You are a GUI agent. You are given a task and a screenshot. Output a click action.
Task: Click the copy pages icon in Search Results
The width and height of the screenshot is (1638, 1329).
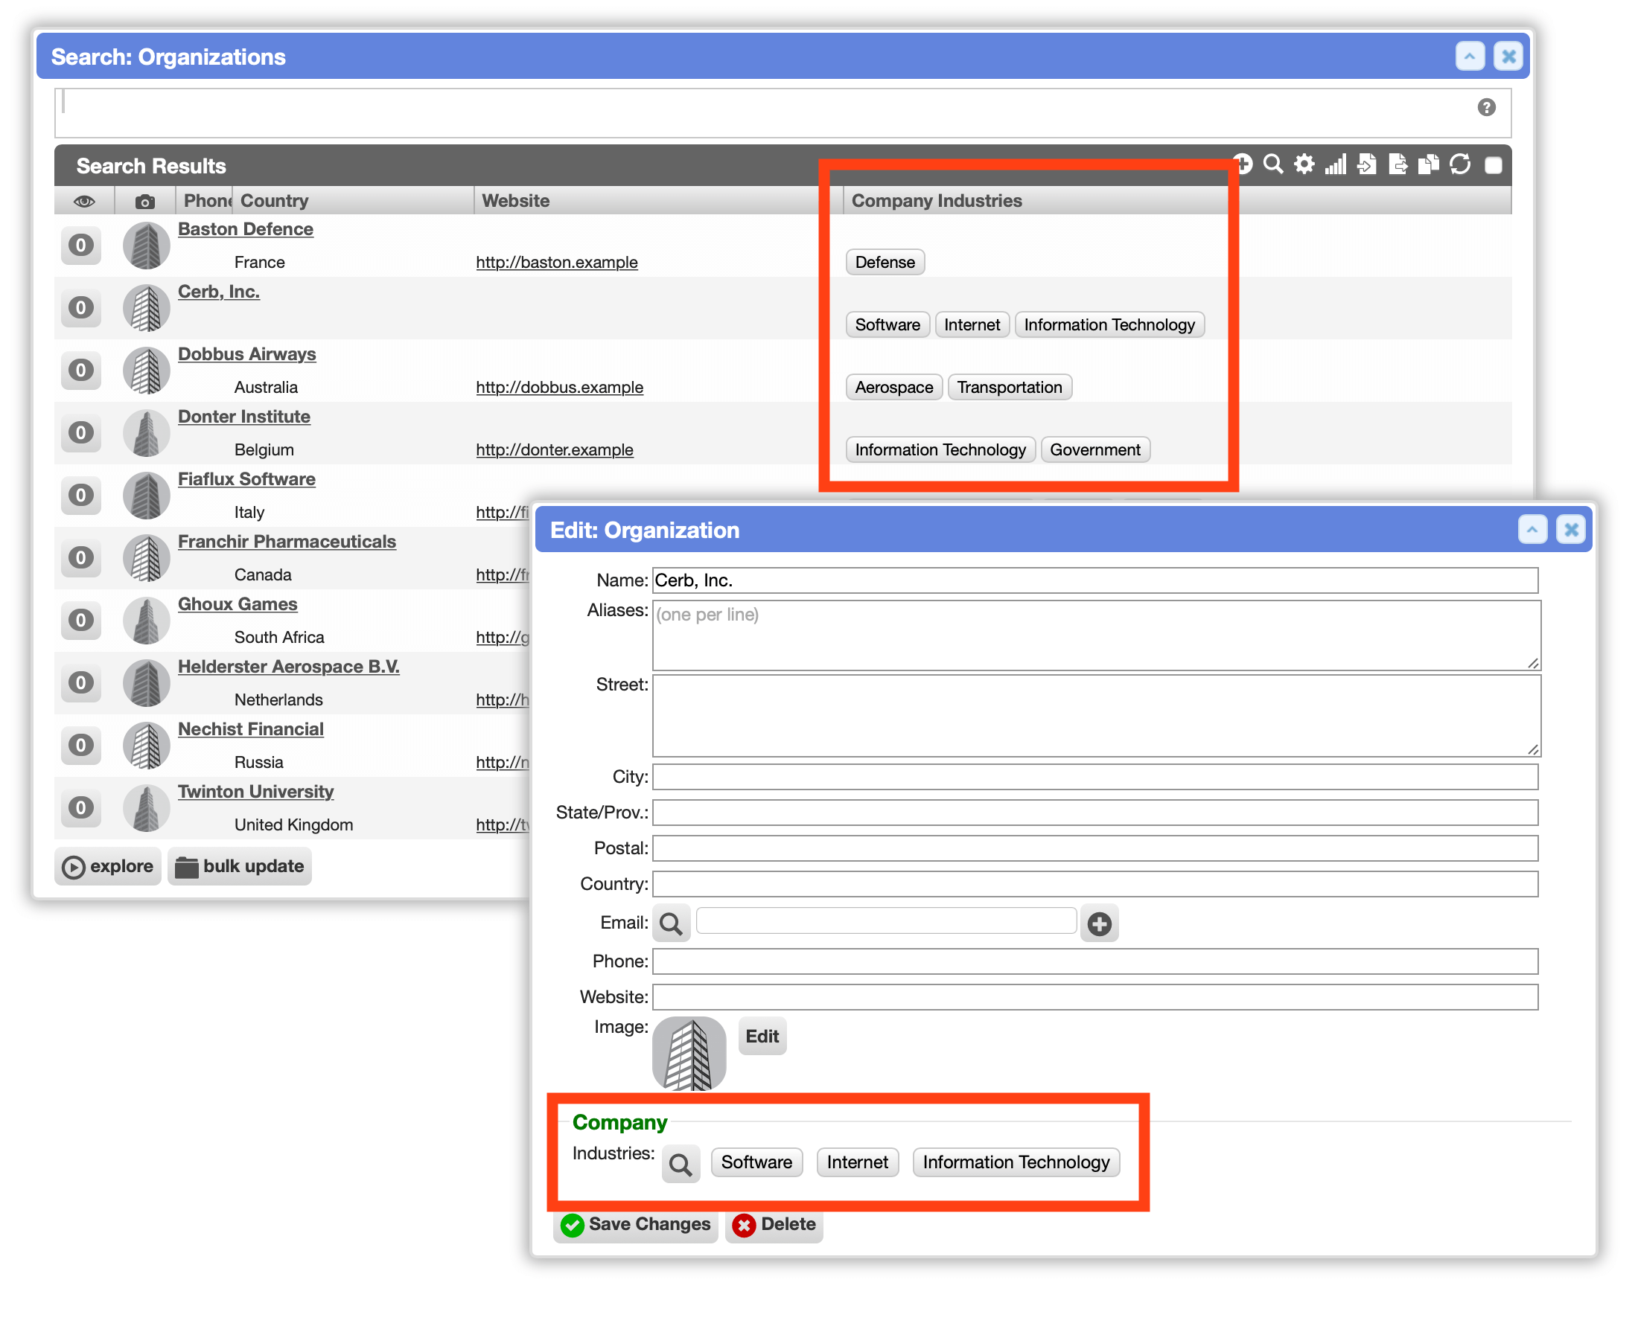pyautogui.click(x=1430, y=164)
